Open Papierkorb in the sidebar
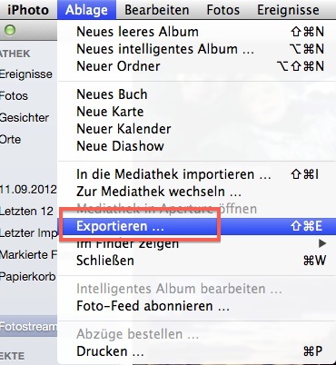336x365 pixels. pos(28,277)
